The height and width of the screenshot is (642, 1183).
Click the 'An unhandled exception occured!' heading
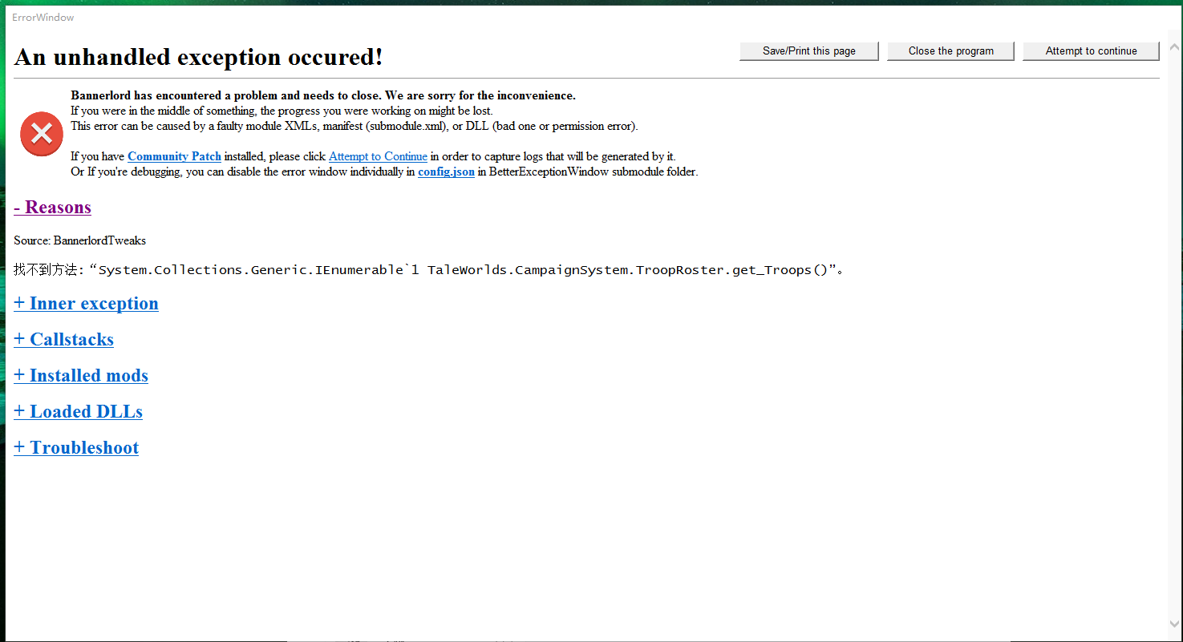point(198,57)
